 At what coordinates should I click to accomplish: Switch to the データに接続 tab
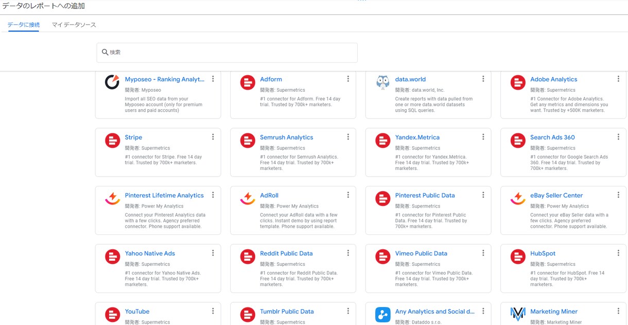(x=24, y=25)
